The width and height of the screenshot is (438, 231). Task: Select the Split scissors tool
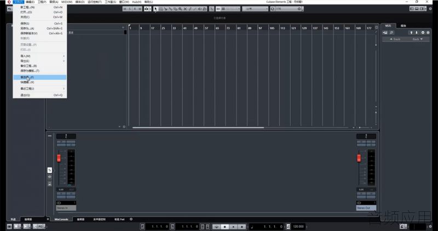coord(166,9)
